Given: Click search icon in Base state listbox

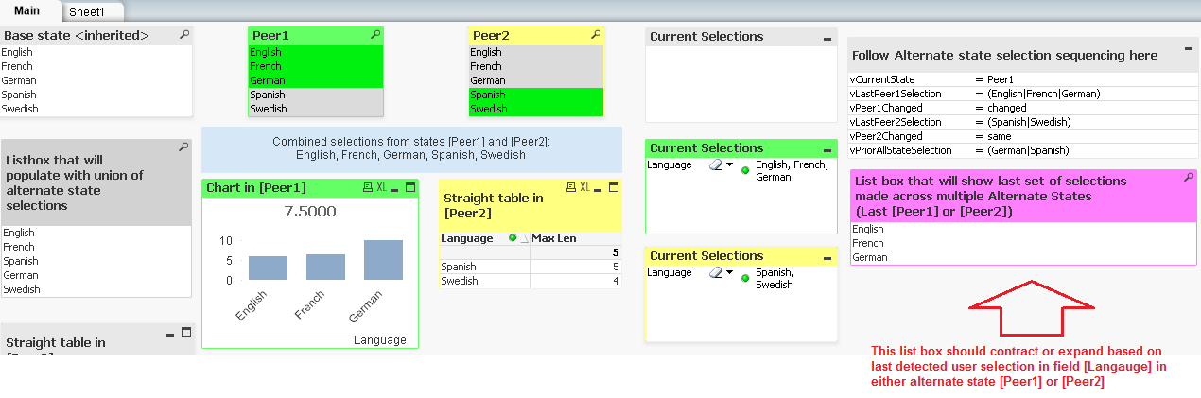Looking at the screenshot, I should tap(184, 35).
